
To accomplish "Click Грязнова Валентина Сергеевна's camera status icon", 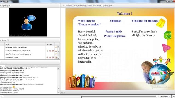I will coord(50,51).
